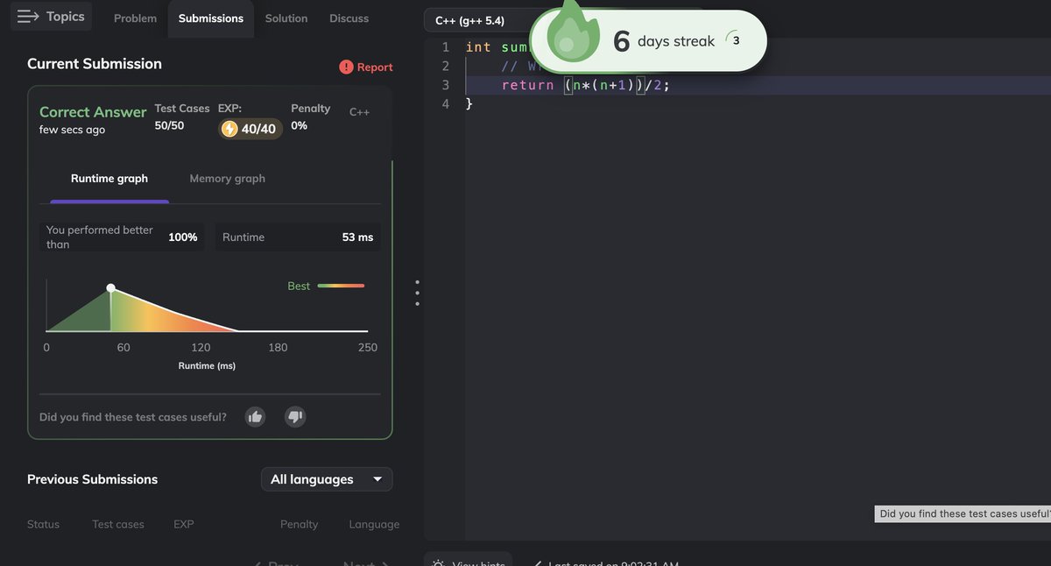Switch to the Problem tab
The height and width of the screenshot is (566, 1051).
(135, 18)
